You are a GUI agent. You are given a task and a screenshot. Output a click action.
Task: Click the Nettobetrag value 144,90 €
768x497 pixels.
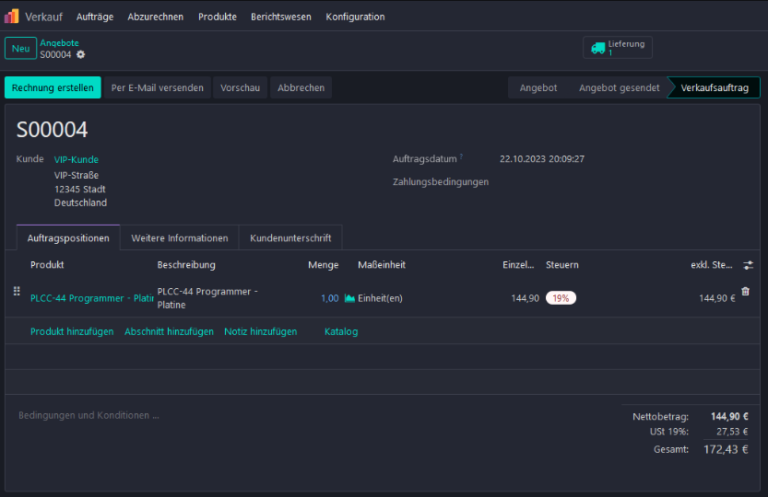(x=729, y=416)
